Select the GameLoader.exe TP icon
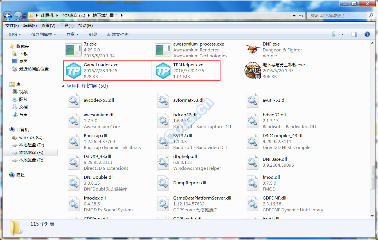The height and width of the screenshot is (240, 378). tap(74, 71)
